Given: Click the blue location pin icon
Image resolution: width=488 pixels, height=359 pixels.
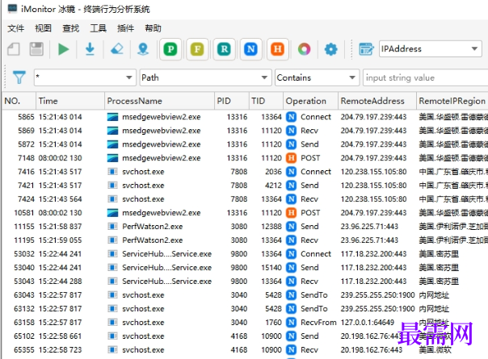Looking at the screenshot, I should pyautogui.click(x=143, y=49).
